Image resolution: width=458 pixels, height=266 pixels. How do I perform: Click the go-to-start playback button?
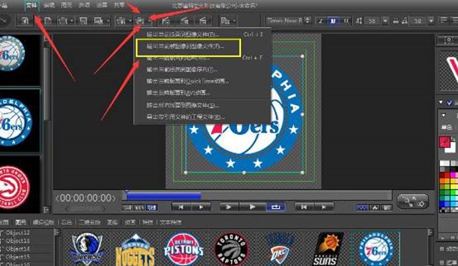point(181,207)
